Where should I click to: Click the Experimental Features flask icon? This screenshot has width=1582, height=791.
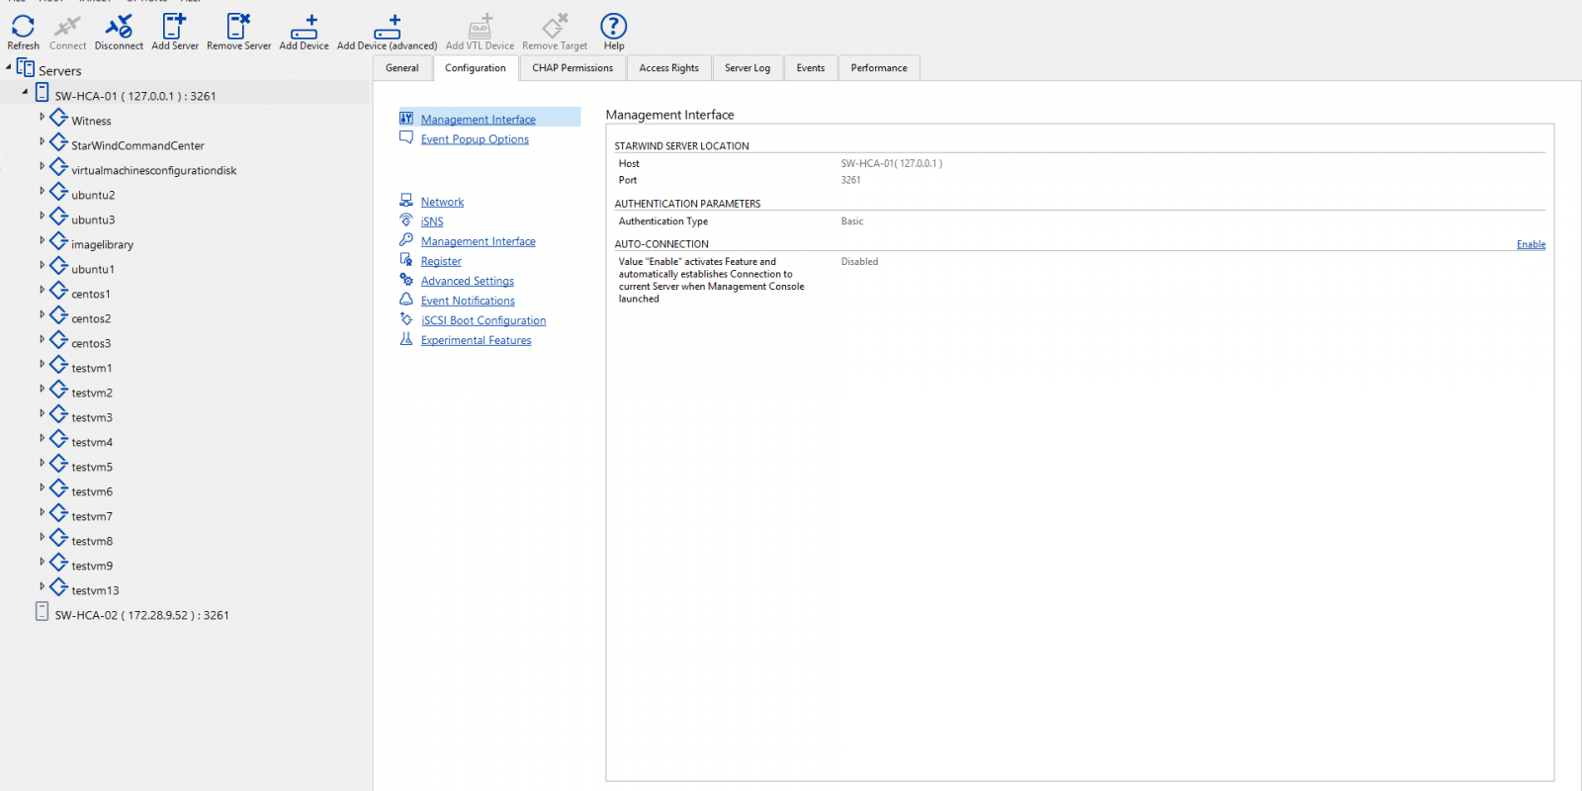point(405,339)
